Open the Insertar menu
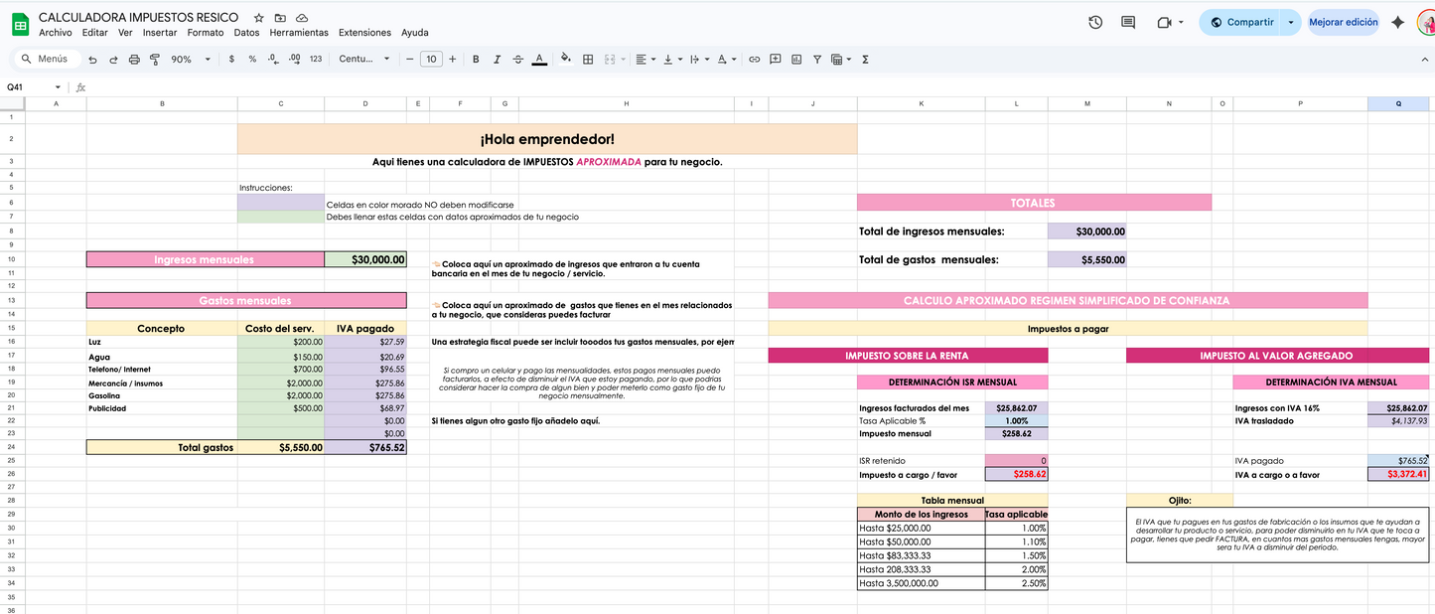 pos(159,32)
